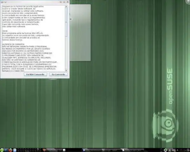Click the license window's title bar icon
This screenshot has width=190, height=152.
[2, 2]
